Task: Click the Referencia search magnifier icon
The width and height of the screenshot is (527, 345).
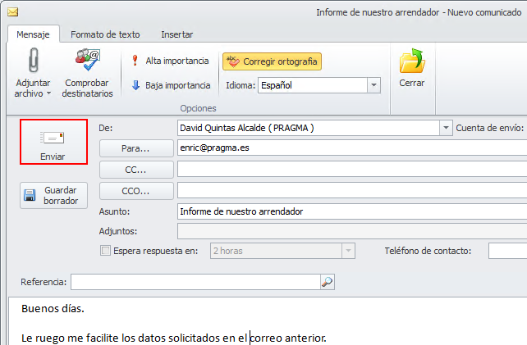Action: click(x=327, y=282)
